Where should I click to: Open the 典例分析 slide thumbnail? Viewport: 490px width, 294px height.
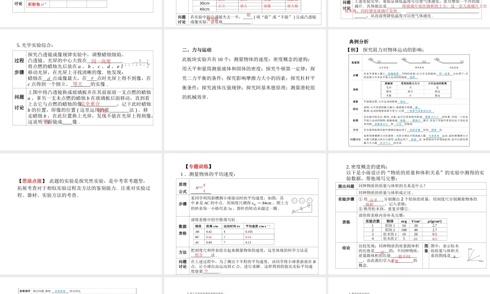tap(409, 90)
